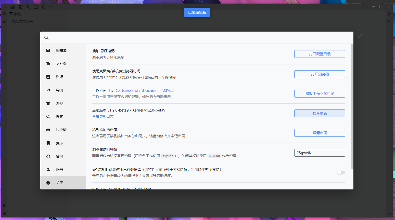Switch to the 文档树 settings section

pyautogui.click(x=61, y=64)
